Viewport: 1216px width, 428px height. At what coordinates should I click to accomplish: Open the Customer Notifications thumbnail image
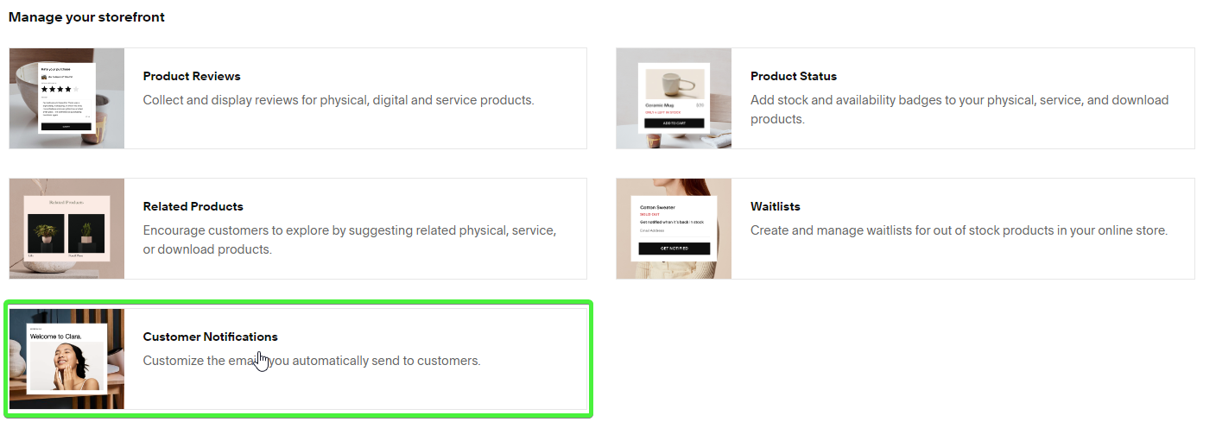pos(66,359)
